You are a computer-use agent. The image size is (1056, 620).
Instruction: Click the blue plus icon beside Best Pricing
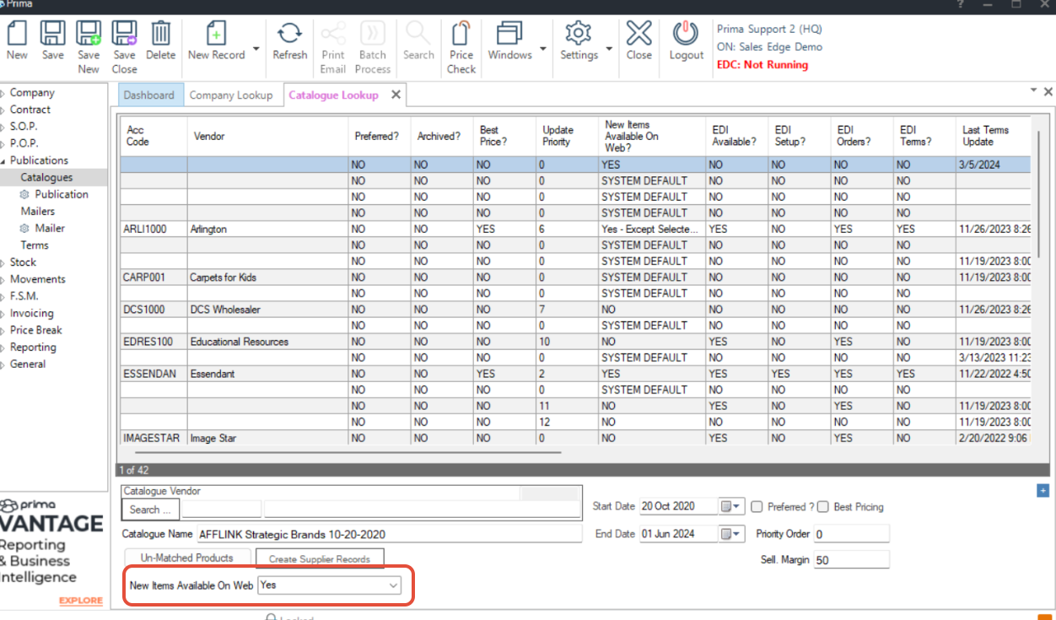(1043, 490)
